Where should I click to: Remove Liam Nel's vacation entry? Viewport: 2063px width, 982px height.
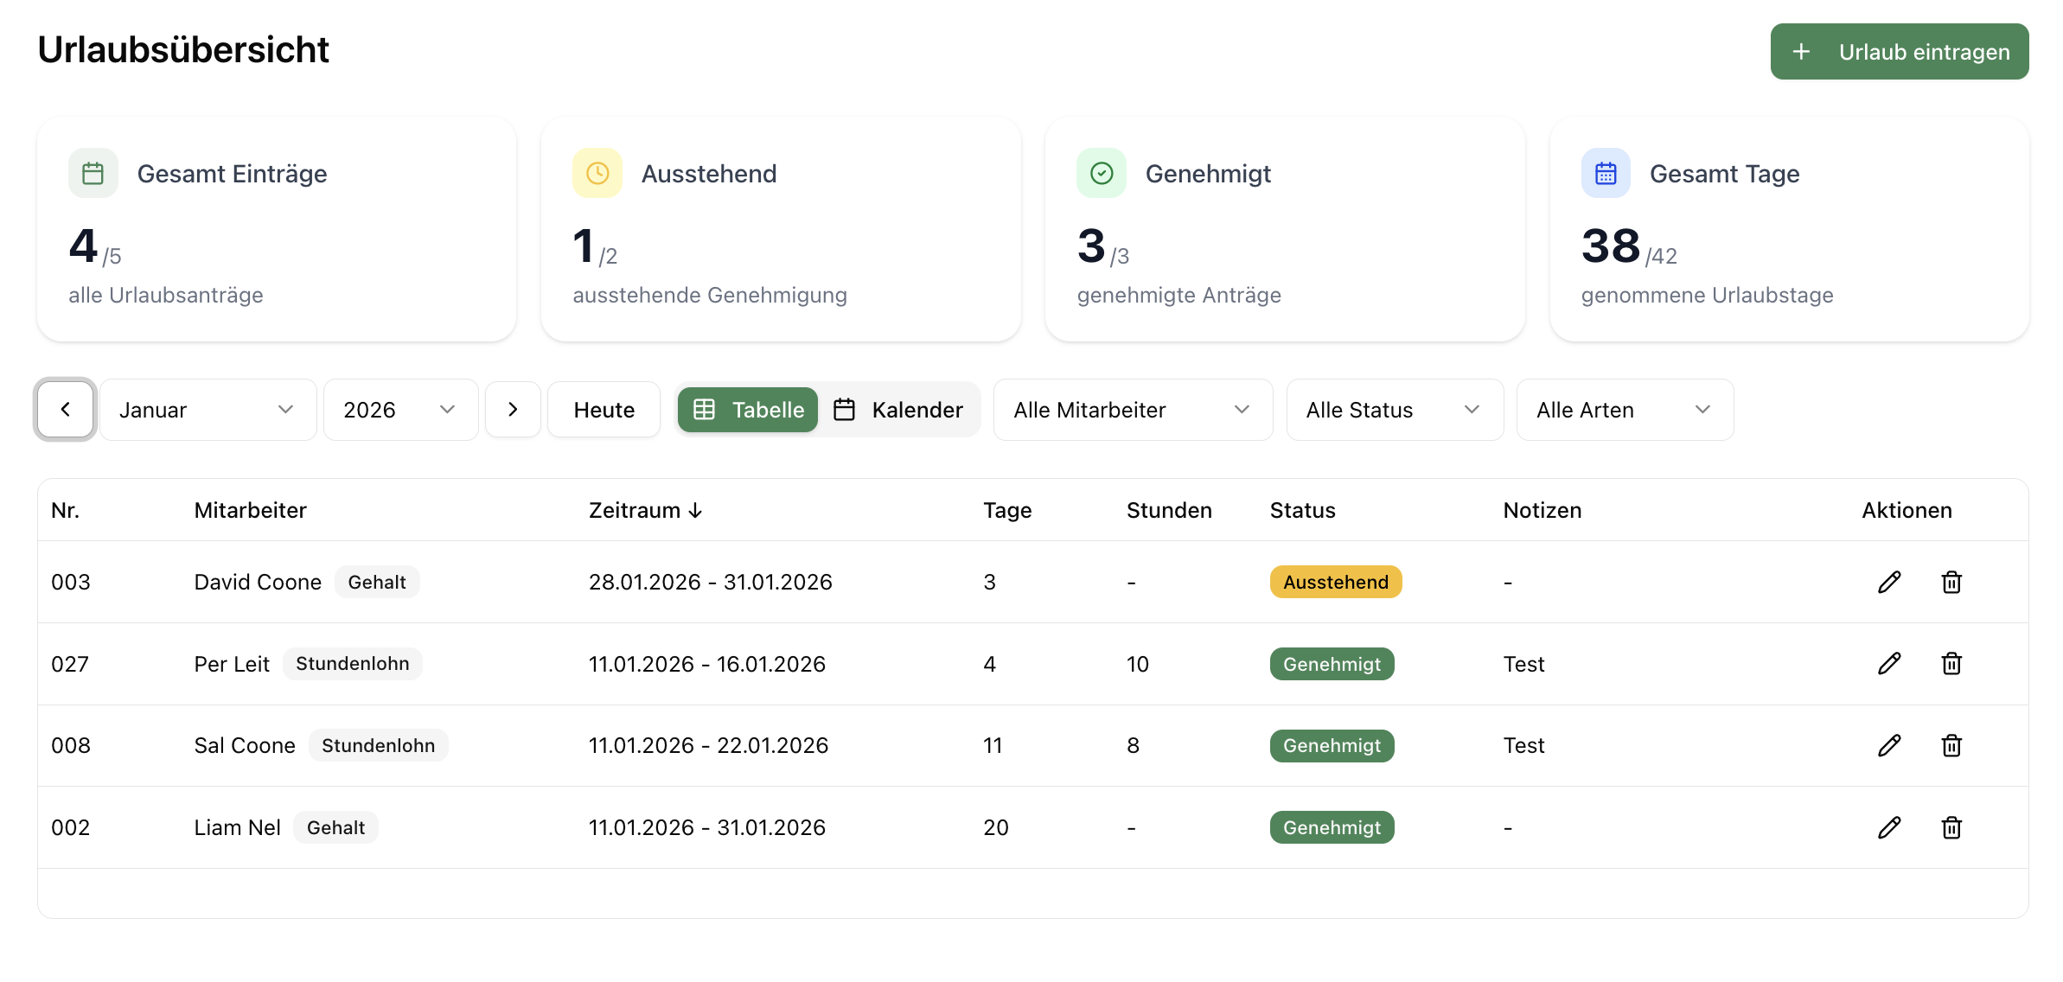click(1951, 827)
